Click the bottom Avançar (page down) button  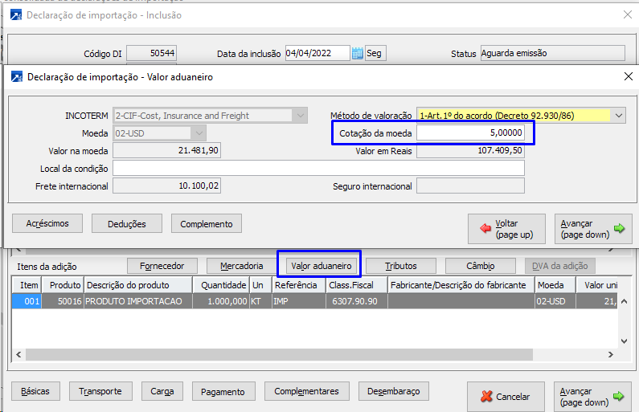coord(592,397)
